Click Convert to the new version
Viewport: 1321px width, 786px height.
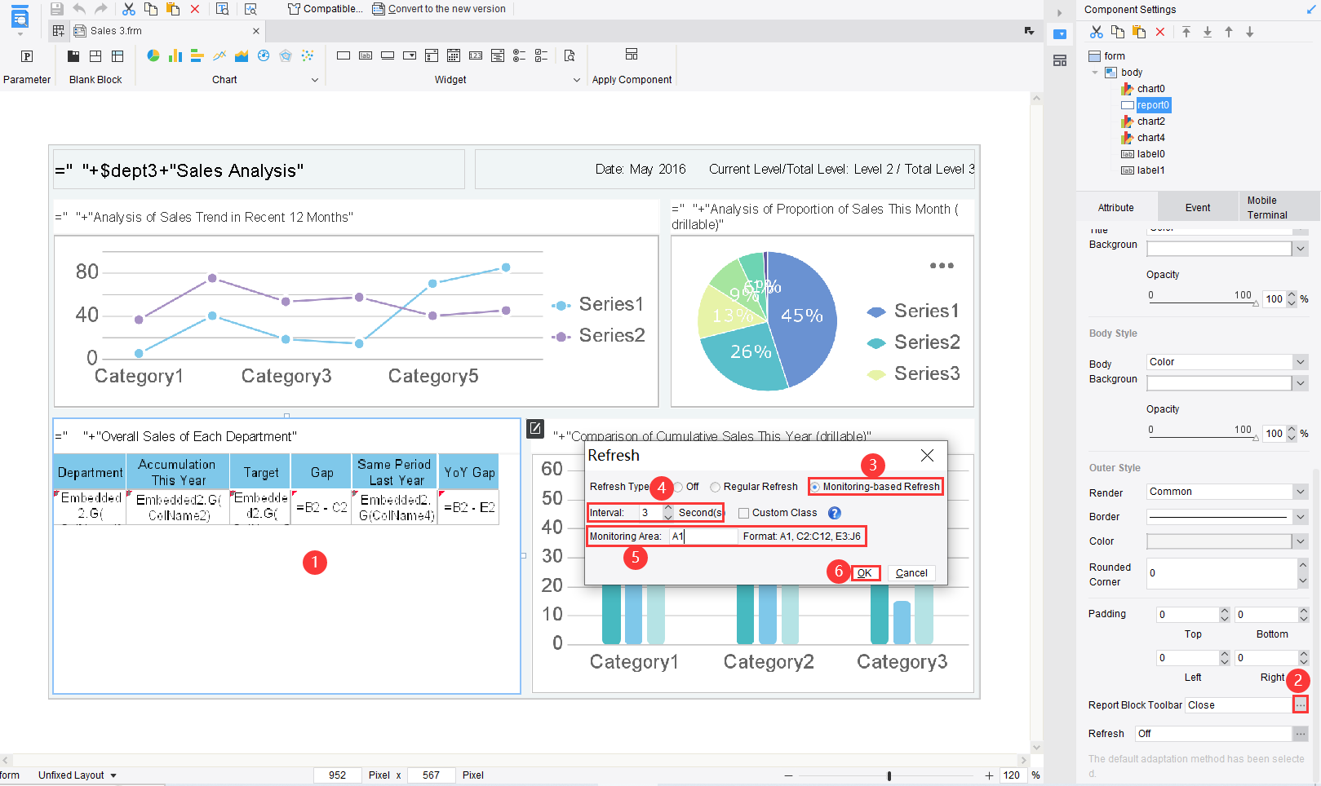click(439, 9)
